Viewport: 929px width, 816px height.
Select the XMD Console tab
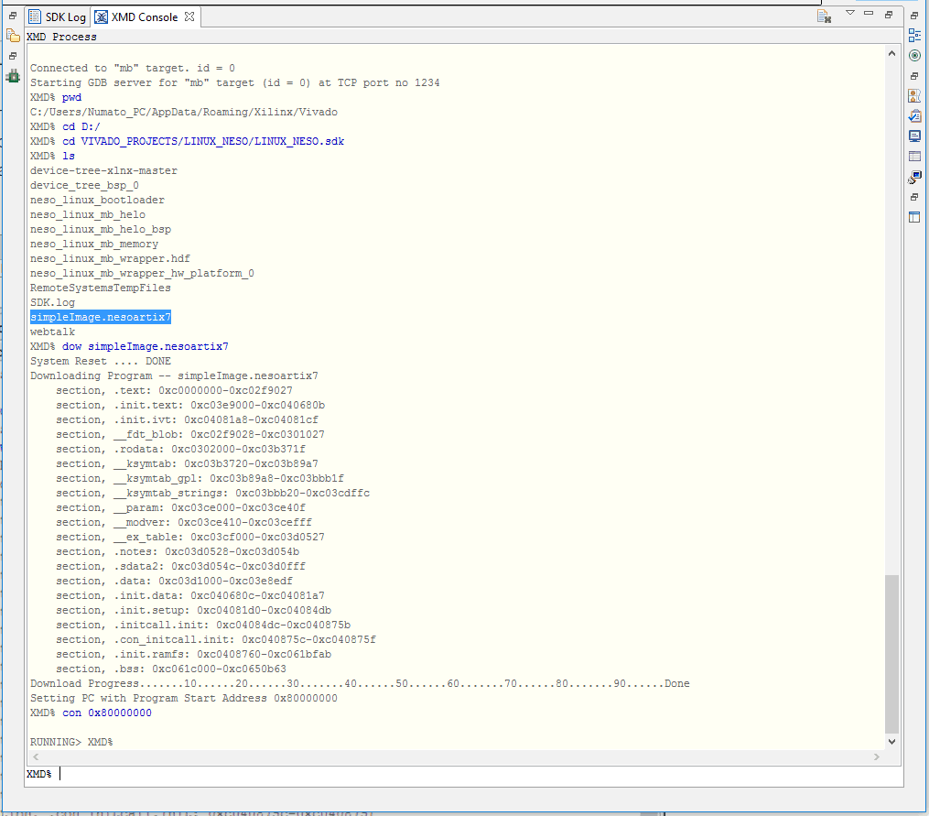click(x=144, y=17)
